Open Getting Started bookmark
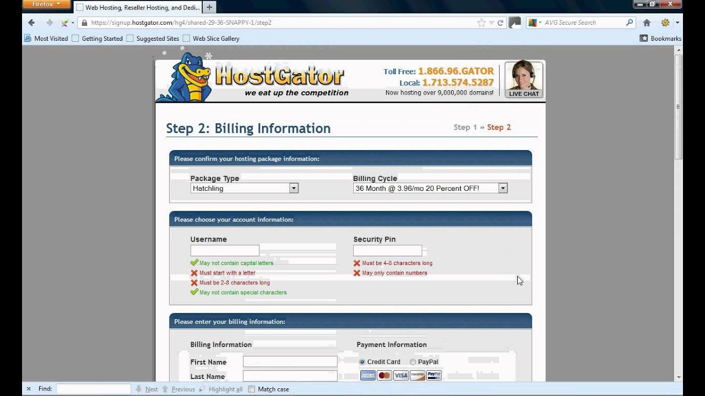The height and width of the screenshot is (396, 705). pyautogui.click(x=97, y=38)
